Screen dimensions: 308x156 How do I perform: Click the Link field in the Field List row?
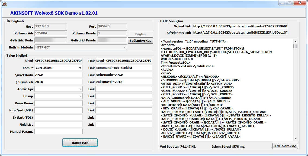pos(124,125)
